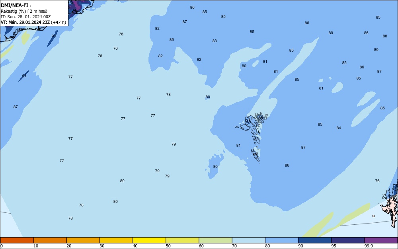The height and width of the screenshot is (249, 398).
Task: Click the 'VT: Mán. 29.01.2024 23Z' valid-time text
Action: pos(25,22)
